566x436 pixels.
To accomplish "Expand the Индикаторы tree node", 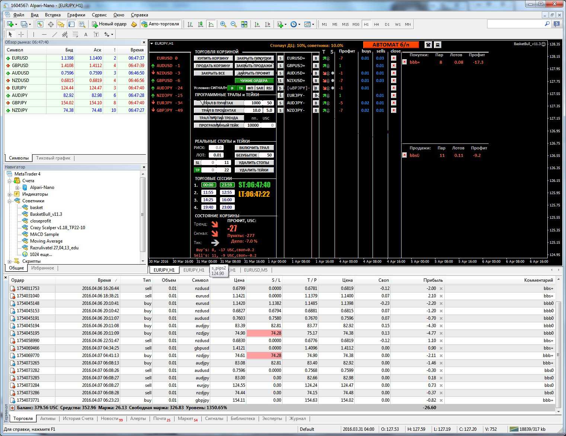I will click(10, 194).
